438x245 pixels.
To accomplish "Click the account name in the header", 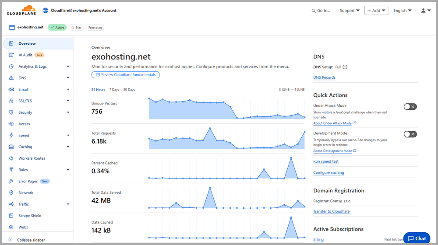I will tap(84, 10).
